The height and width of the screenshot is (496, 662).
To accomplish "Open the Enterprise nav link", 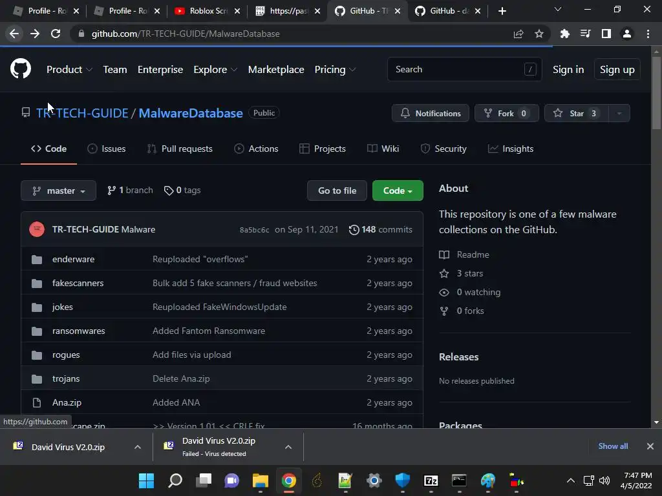I will click(160, 70).
